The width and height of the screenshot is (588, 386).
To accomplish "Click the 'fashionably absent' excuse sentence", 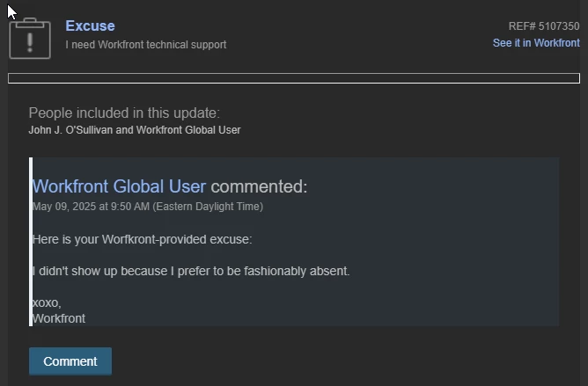I will 191,271.
